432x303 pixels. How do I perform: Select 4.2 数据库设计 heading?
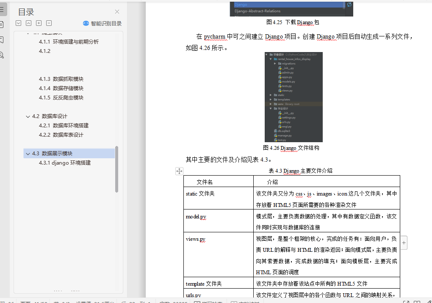point(50,116)
